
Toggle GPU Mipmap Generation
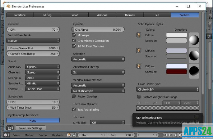[x=74, y=40]
